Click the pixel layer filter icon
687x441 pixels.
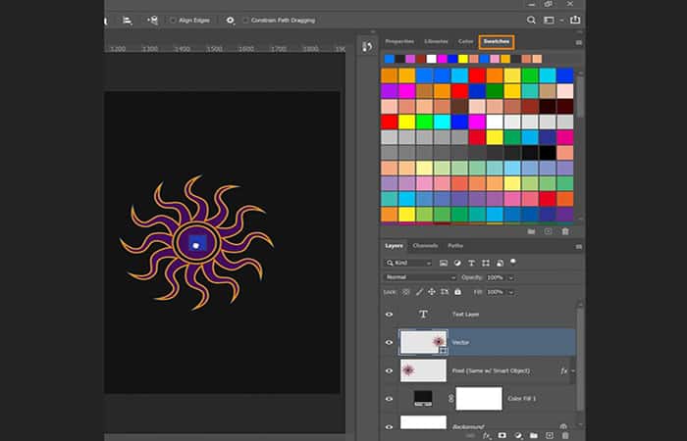444,263
